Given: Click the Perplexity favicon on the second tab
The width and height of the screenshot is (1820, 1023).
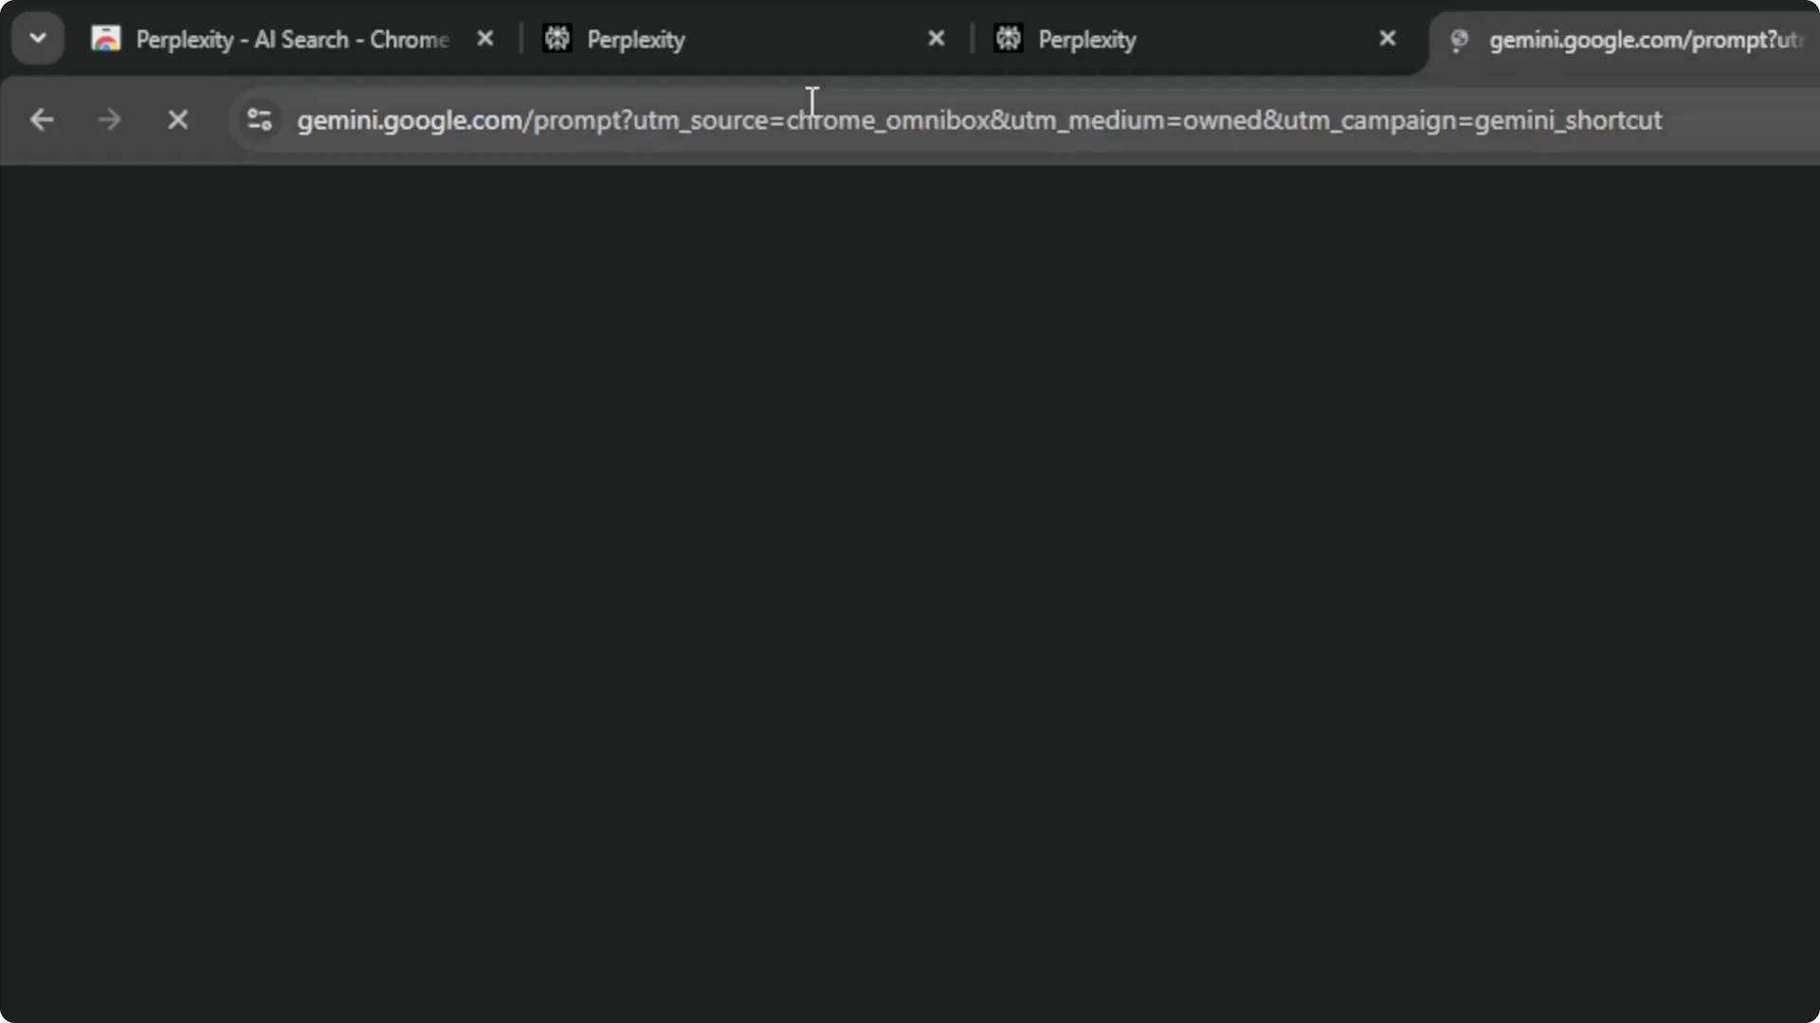Looking at the screenshot, I should pos(557,38).
